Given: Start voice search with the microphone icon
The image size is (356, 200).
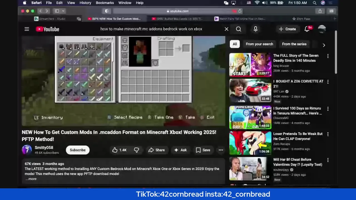Looking at the screenshot, I should (255, 29).
